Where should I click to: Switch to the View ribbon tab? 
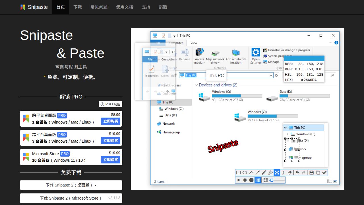194,43
